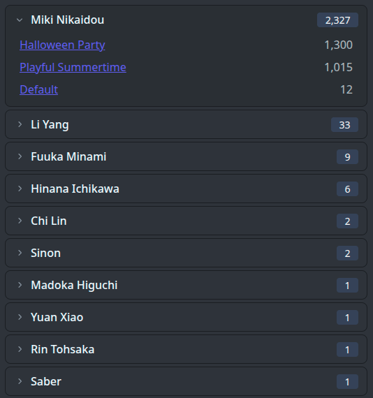This screenshot has height=398, width=373.
Task: Expand the Saber chevron arrow
Action: tap(20, 381)
